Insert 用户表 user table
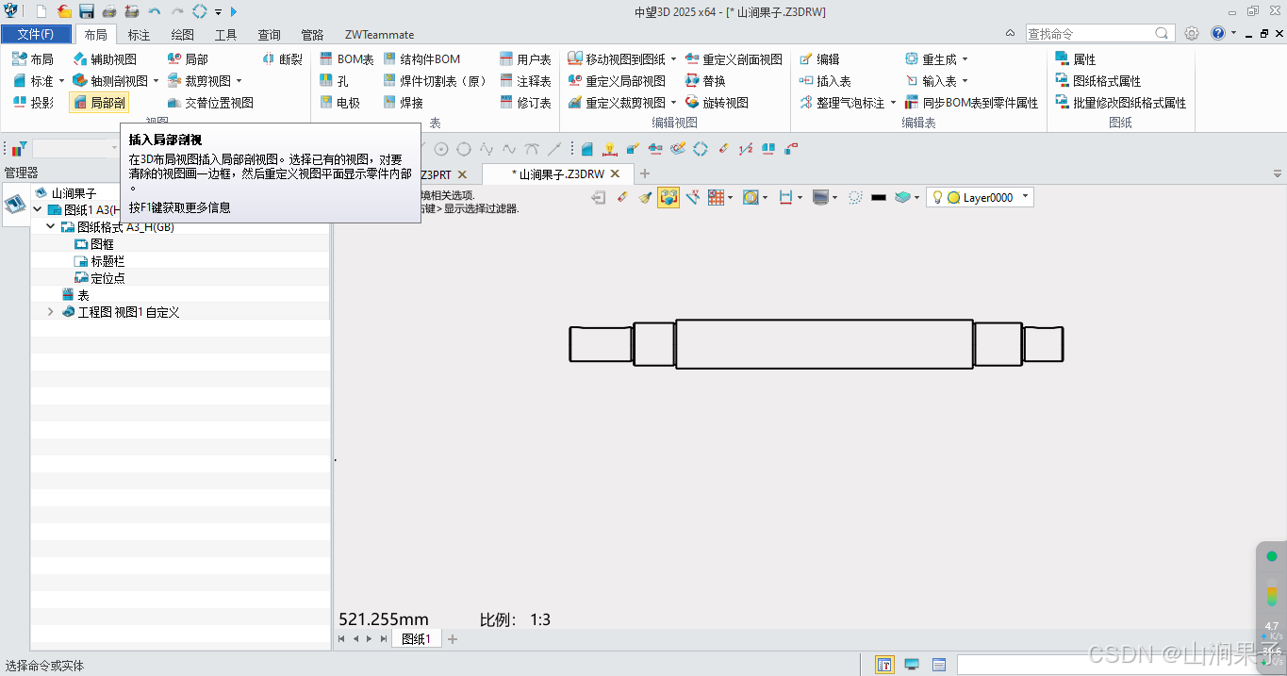This screenshot has height=676, width=1287. (525, 59)
